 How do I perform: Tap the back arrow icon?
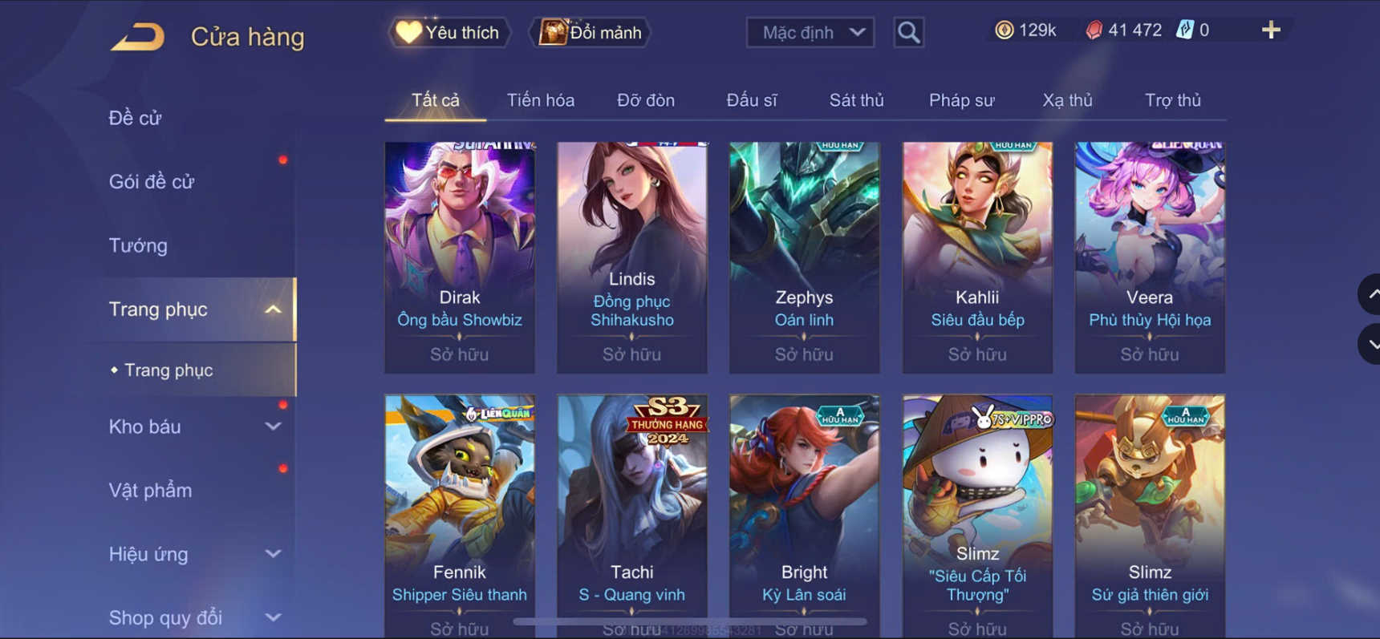(x=138, y=37)
